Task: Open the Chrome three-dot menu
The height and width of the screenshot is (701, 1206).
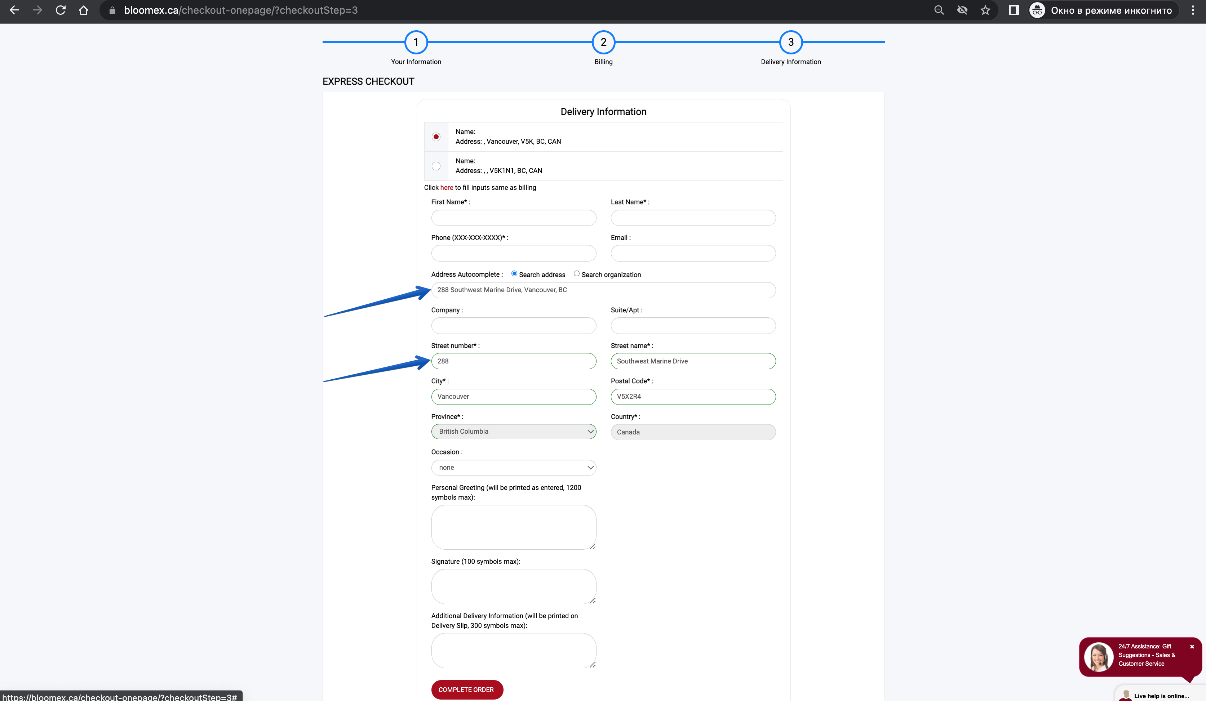Action: click(1193, 10)
